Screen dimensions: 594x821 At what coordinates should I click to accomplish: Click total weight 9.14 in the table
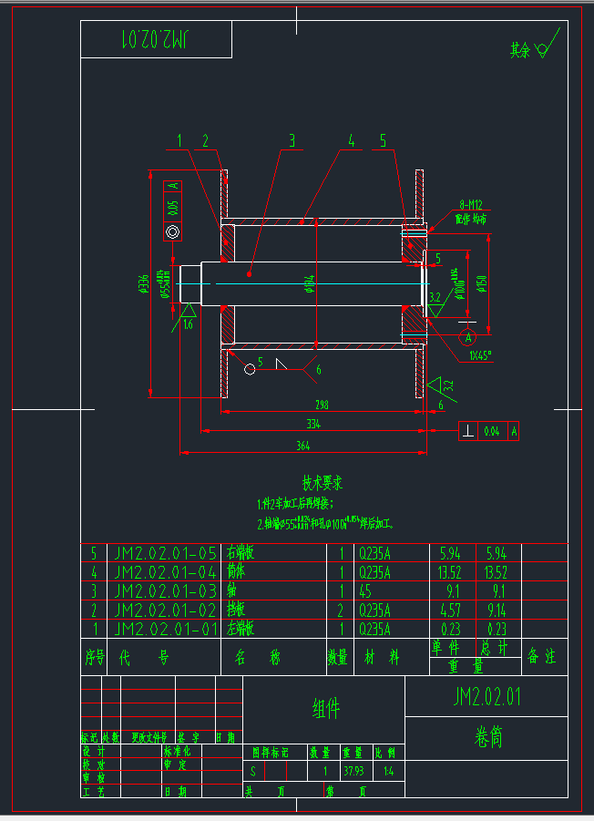497,611
